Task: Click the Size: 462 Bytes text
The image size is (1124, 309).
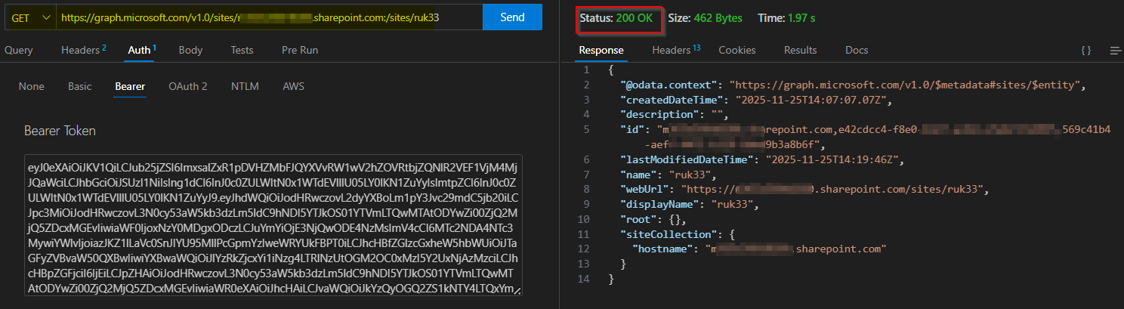Action: click(x=706, y=18)
